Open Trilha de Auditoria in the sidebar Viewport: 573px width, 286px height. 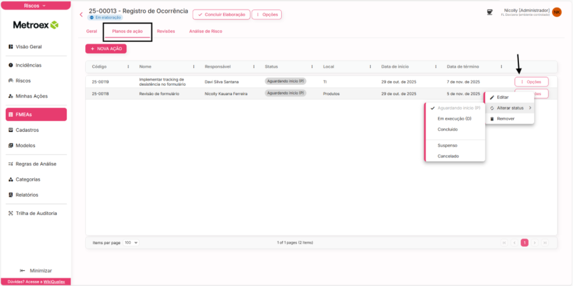[36, 213]
